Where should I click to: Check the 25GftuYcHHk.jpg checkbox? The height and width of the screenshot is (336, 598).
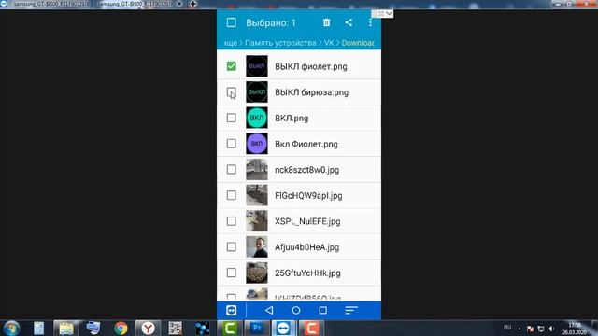click(x=231, y=273)
